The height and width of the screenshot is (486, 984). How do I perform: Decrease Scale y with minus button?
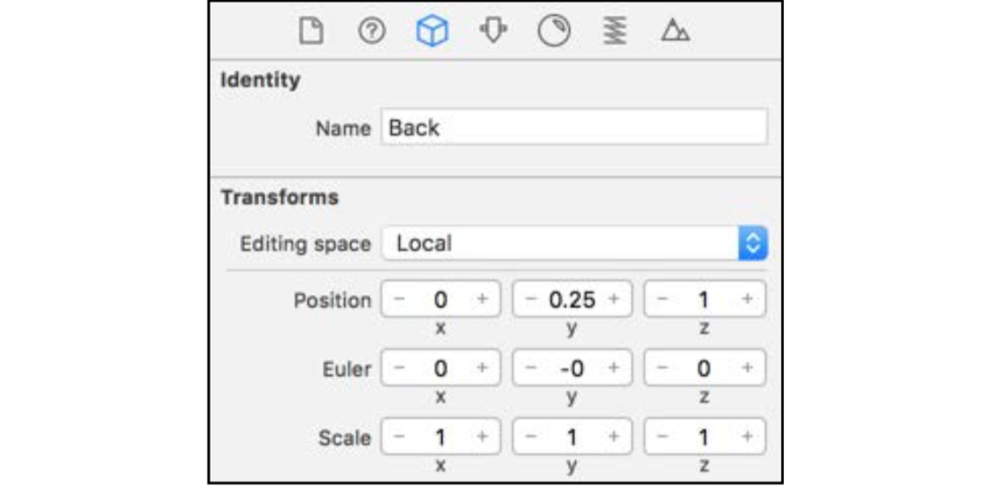(531, 437)
